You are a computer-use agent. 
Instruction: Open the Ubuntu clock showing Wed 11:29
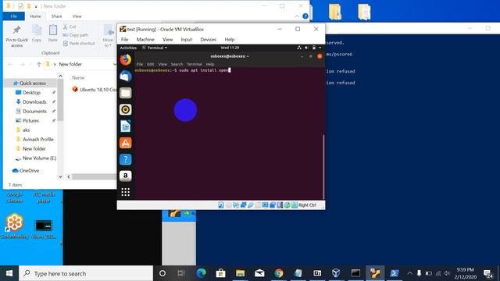[x=230, y=48]
